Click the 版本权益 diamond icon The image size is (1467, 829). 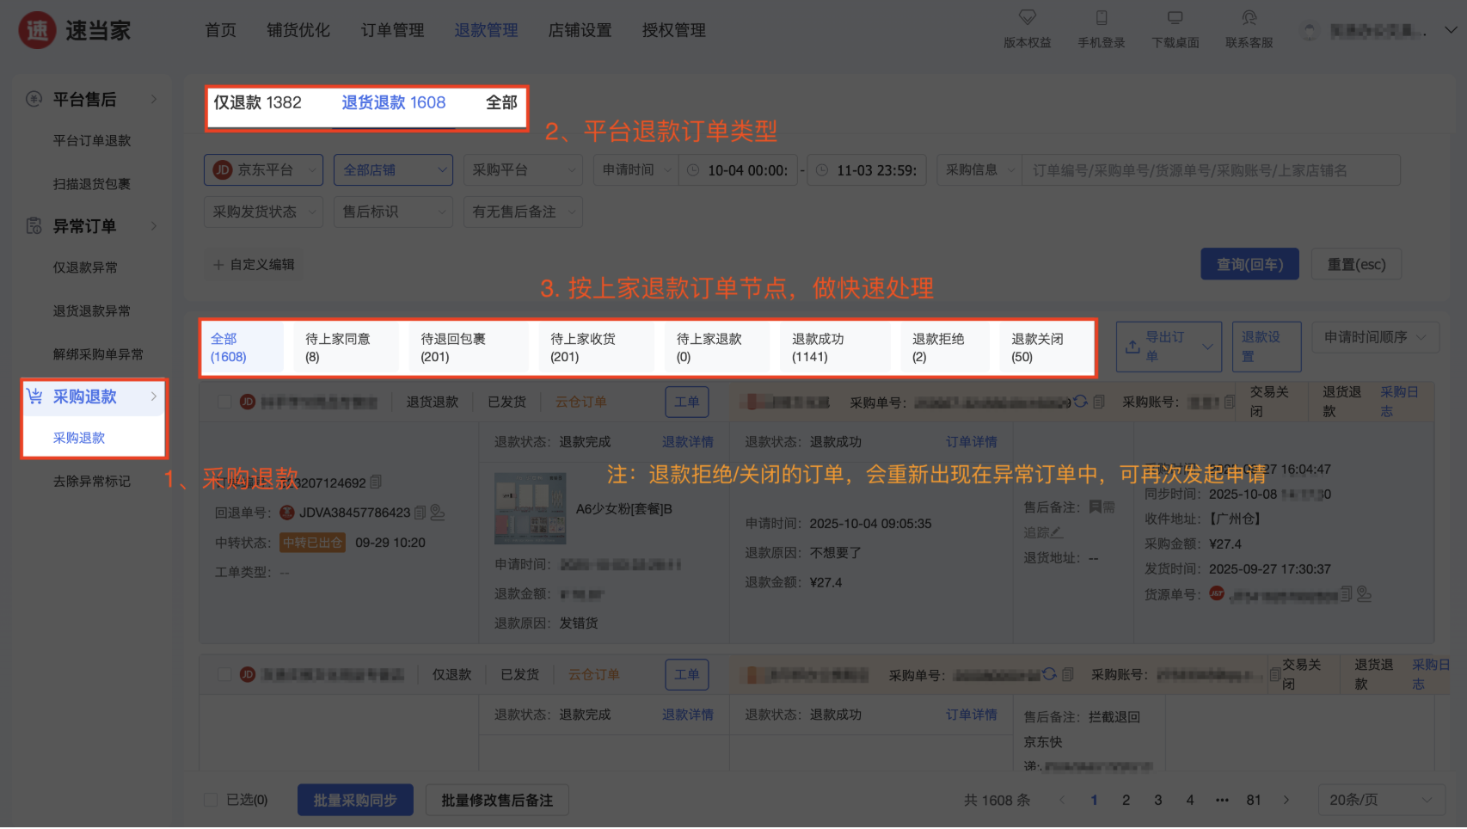[x=1027, y=17]
